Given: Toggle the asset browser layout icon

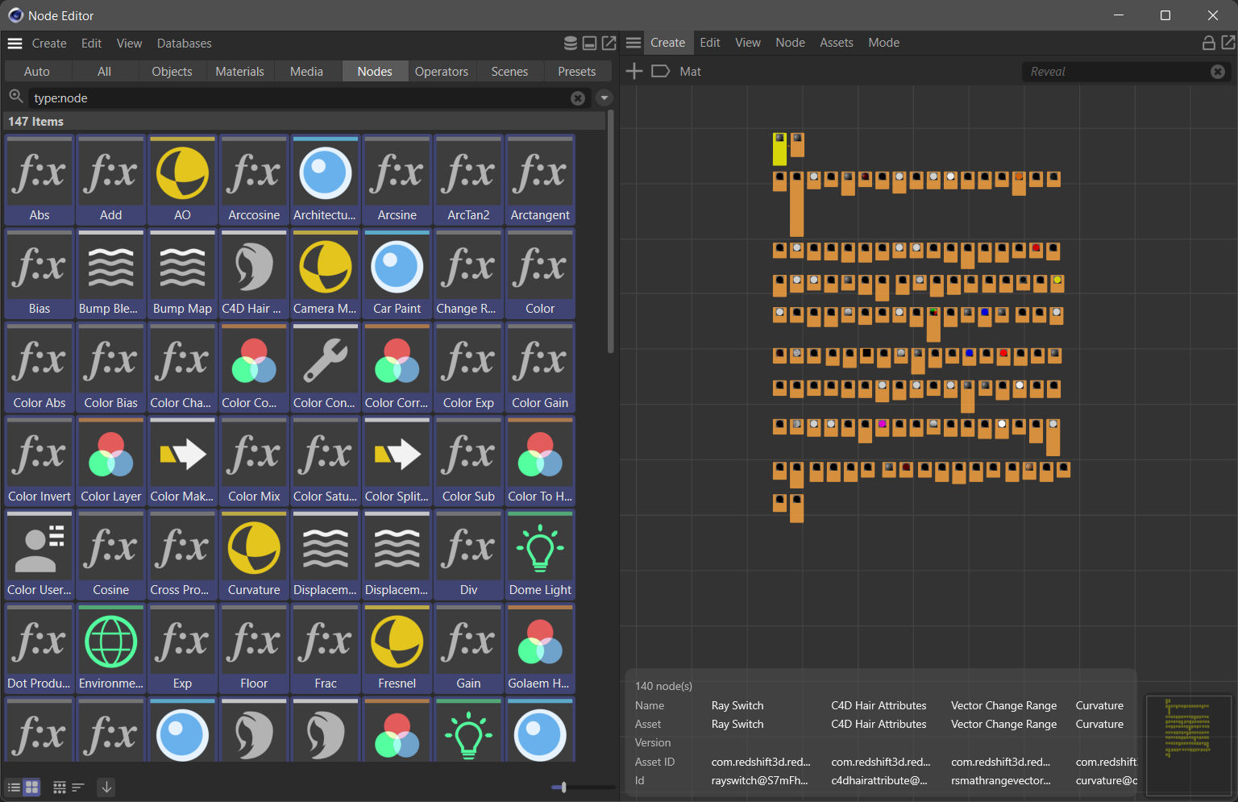Looking at the screenshot, I should click(x=590, y=44).
